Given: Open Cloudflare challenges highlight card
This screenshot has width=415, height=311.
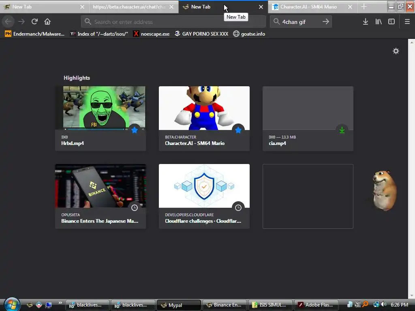Looking at the screenshot, I should [x=204, y=196].
